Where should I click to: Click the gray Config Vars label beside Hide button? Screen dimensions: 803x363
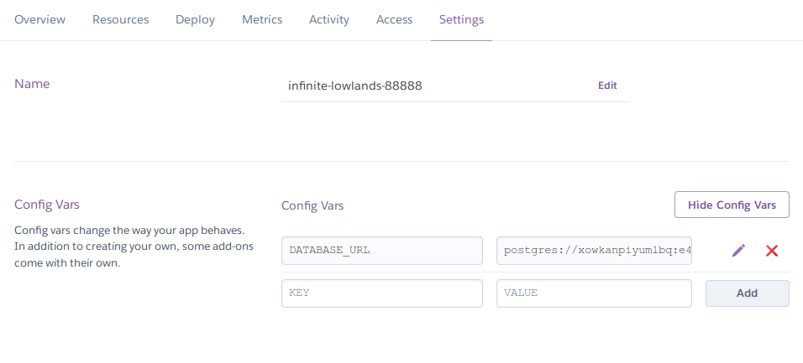pyautogui.click(x=312, y=206)
